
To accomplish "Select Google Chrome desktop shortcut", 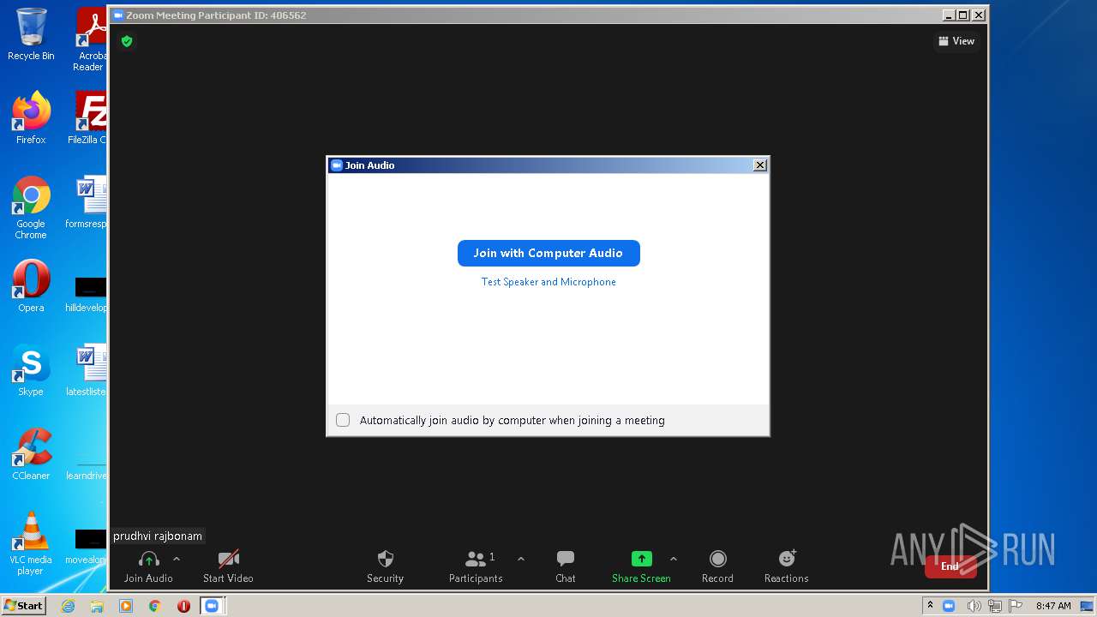I will (x=31, y=207).
